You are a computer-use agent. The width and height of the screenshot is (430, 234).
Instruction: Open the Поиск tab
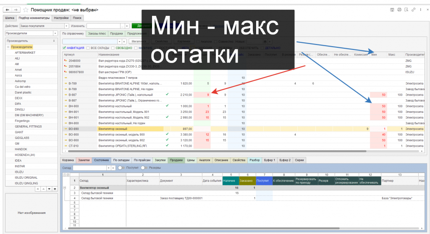click(77, 18)
